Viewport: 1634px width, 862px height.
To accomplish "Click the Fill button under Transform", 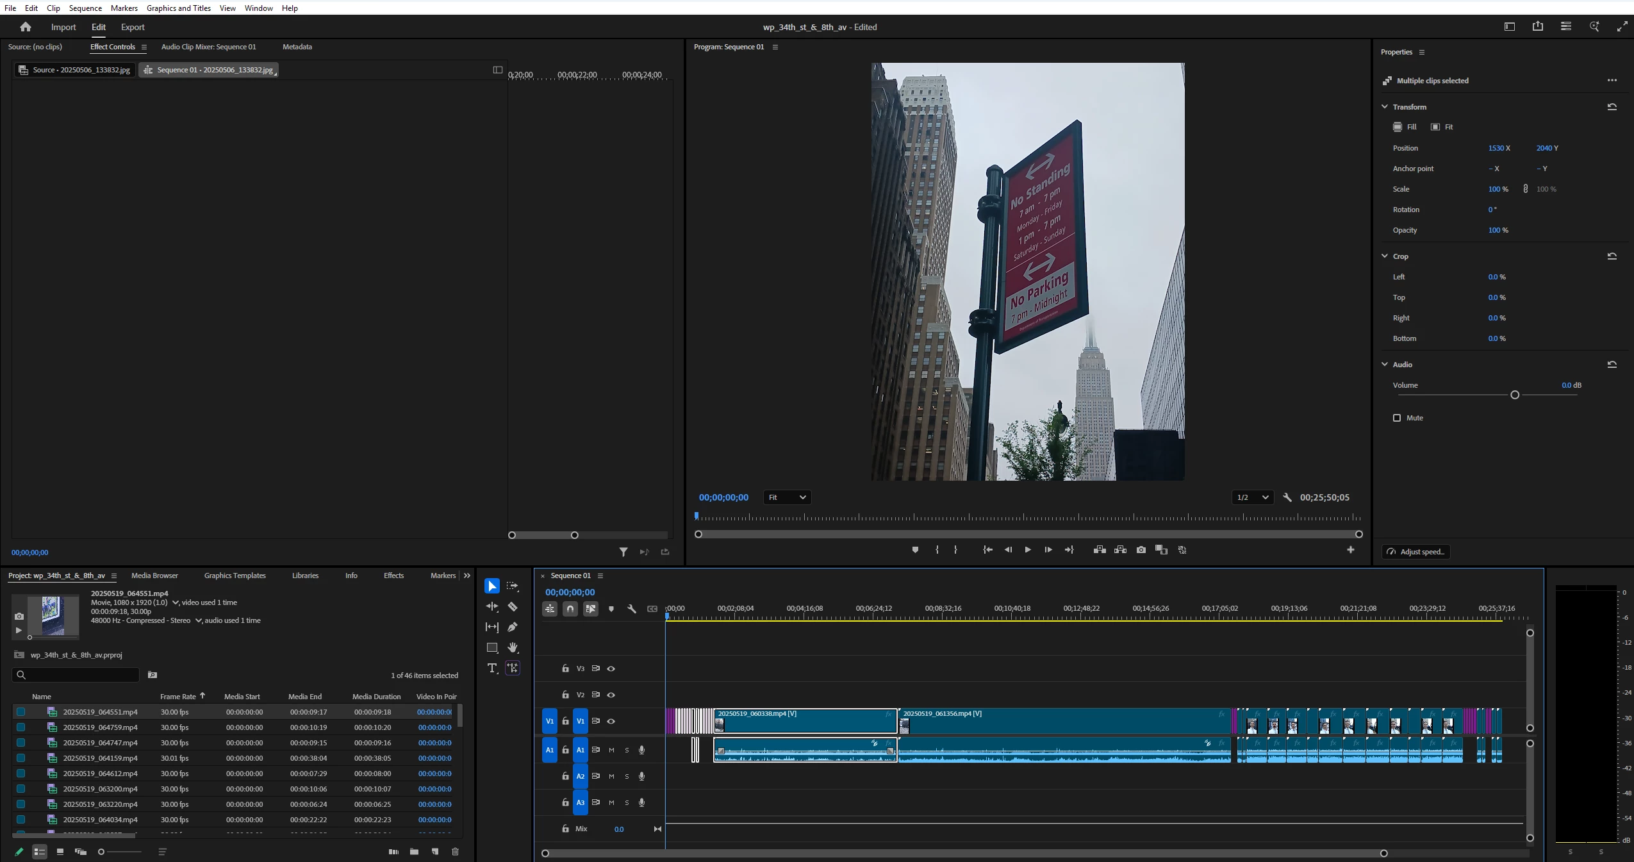I will (x=1405, y=127).
